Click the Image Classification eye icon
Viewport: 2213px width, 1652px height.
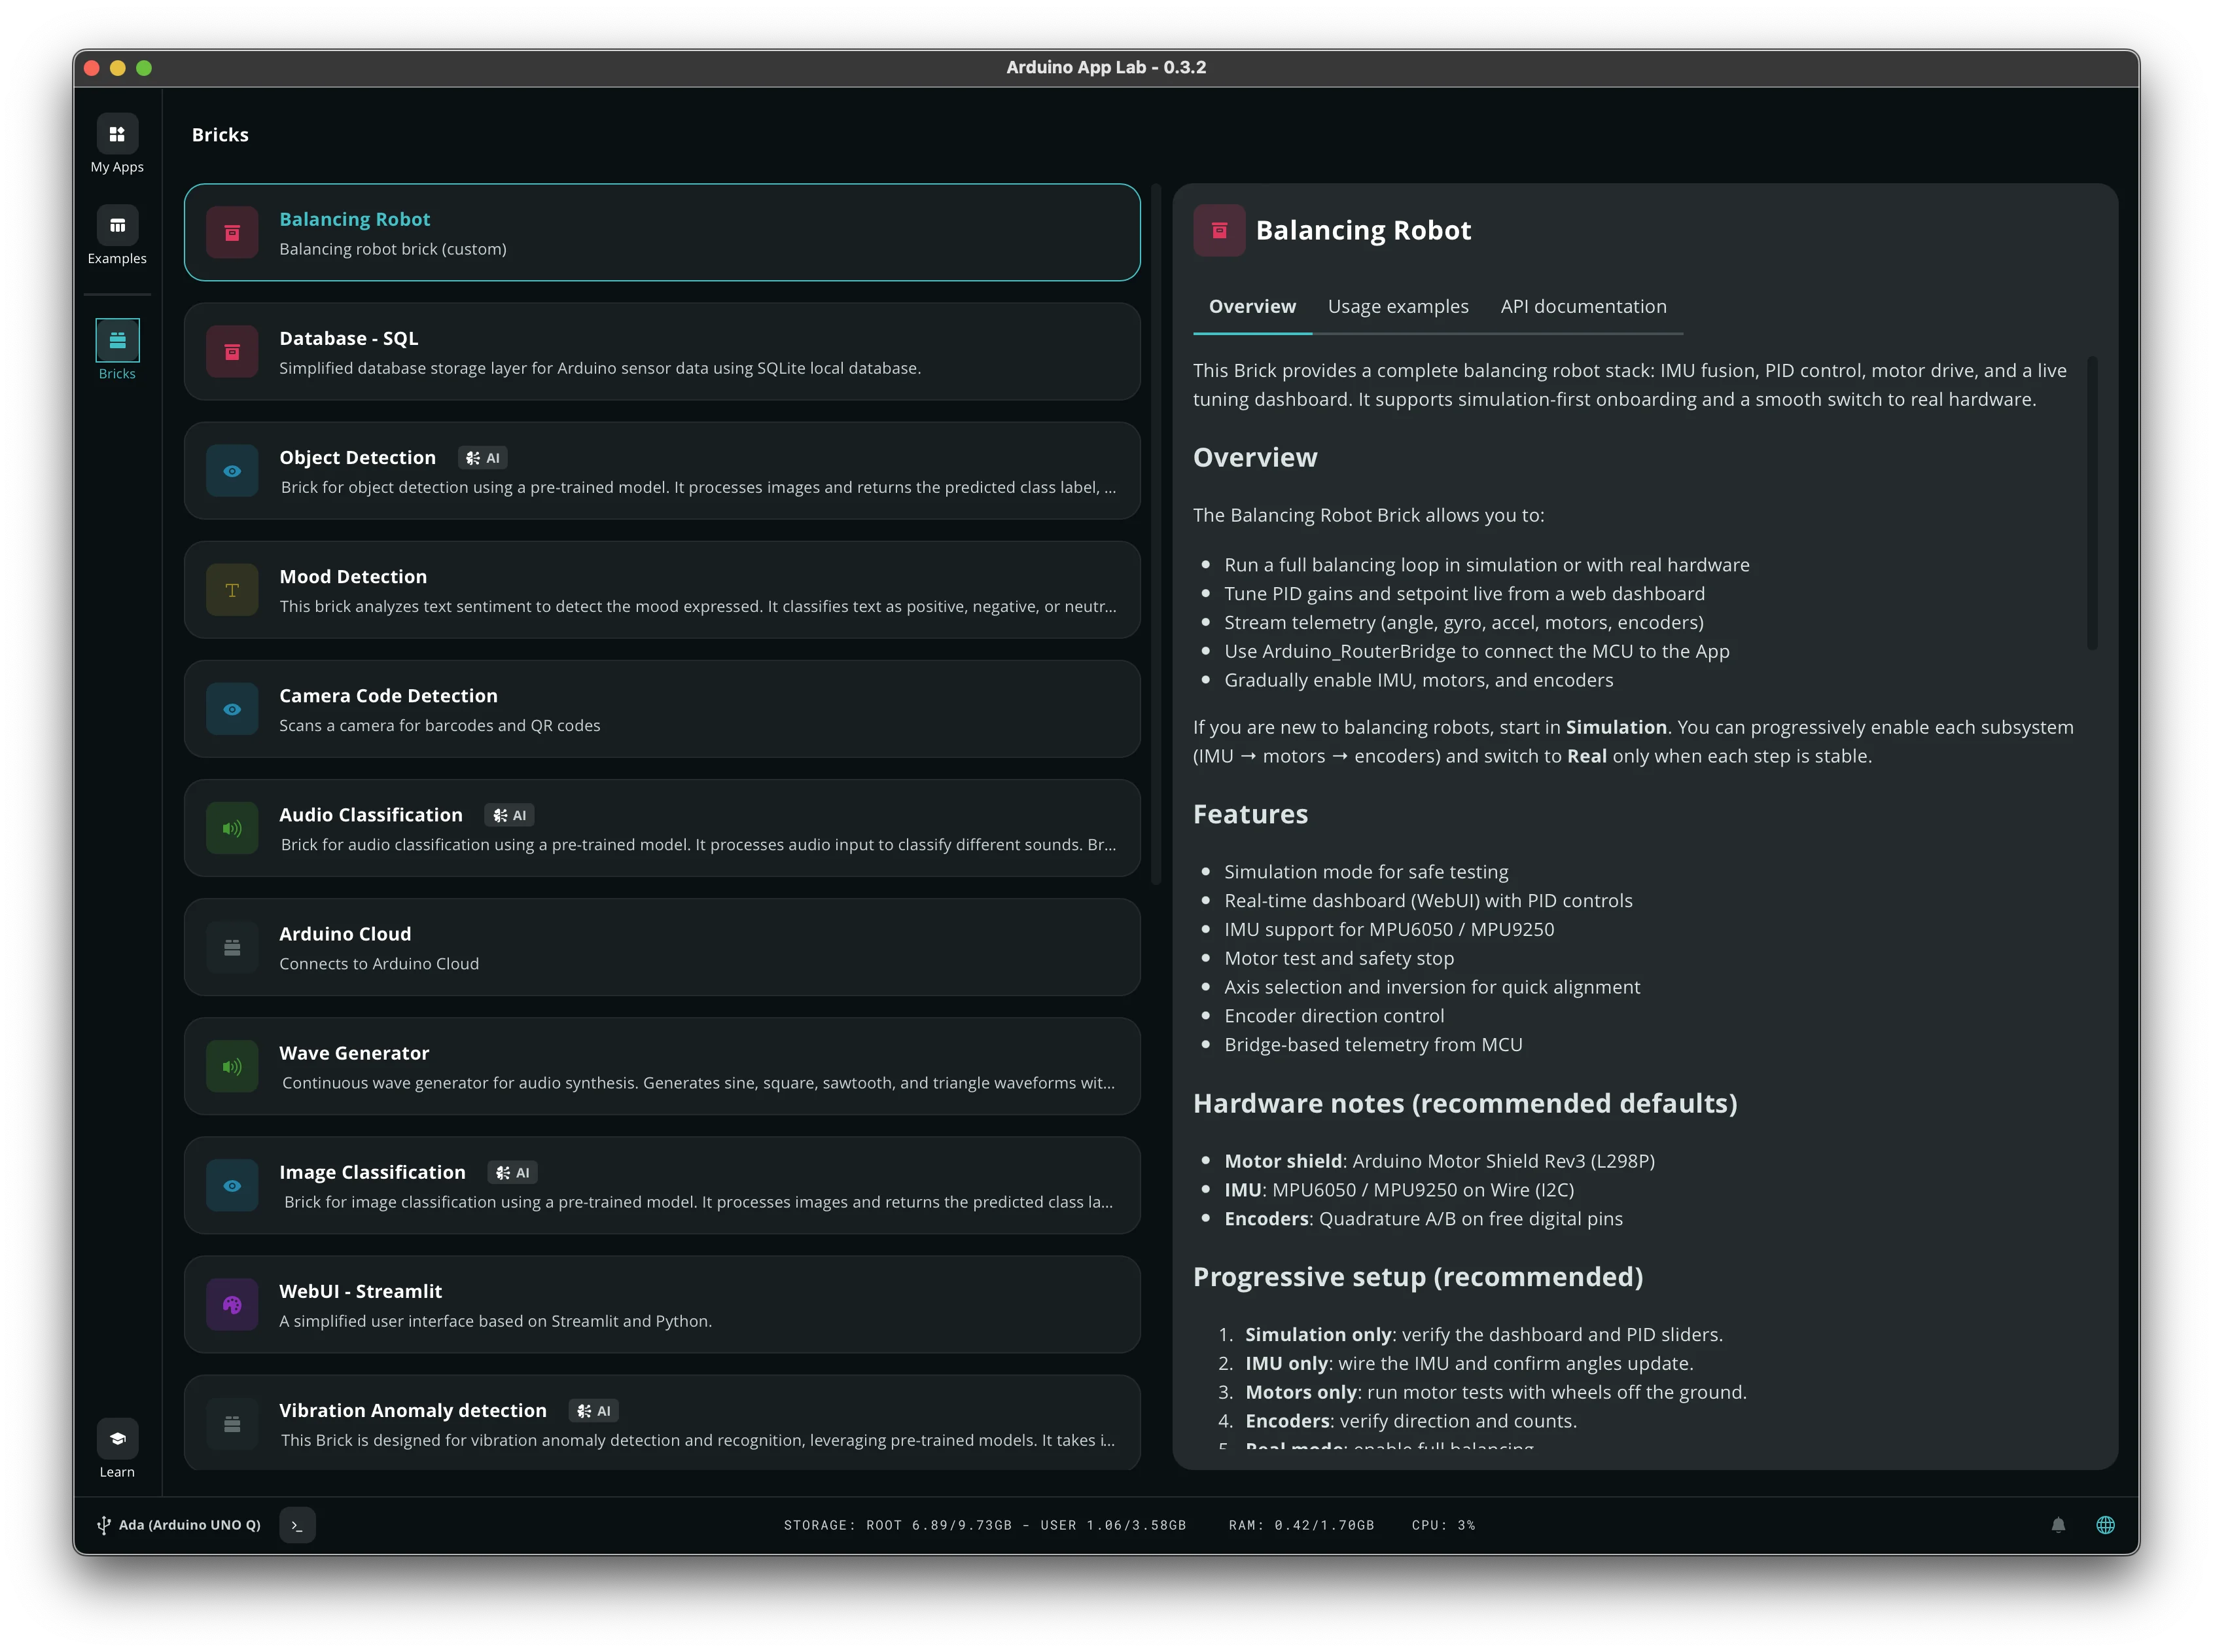coord(232,1185)
